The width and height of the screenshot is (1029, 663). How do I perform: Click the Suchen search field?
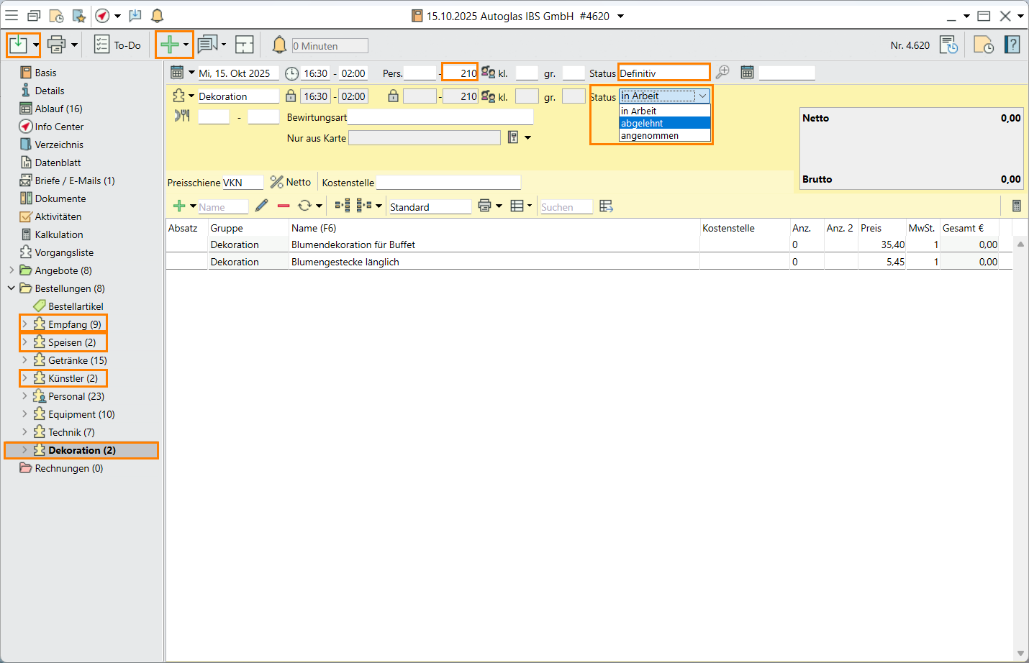point(566,207)
